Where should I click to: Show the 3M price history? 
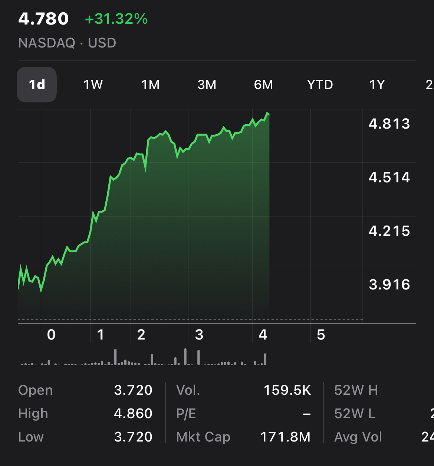[207, 85]
